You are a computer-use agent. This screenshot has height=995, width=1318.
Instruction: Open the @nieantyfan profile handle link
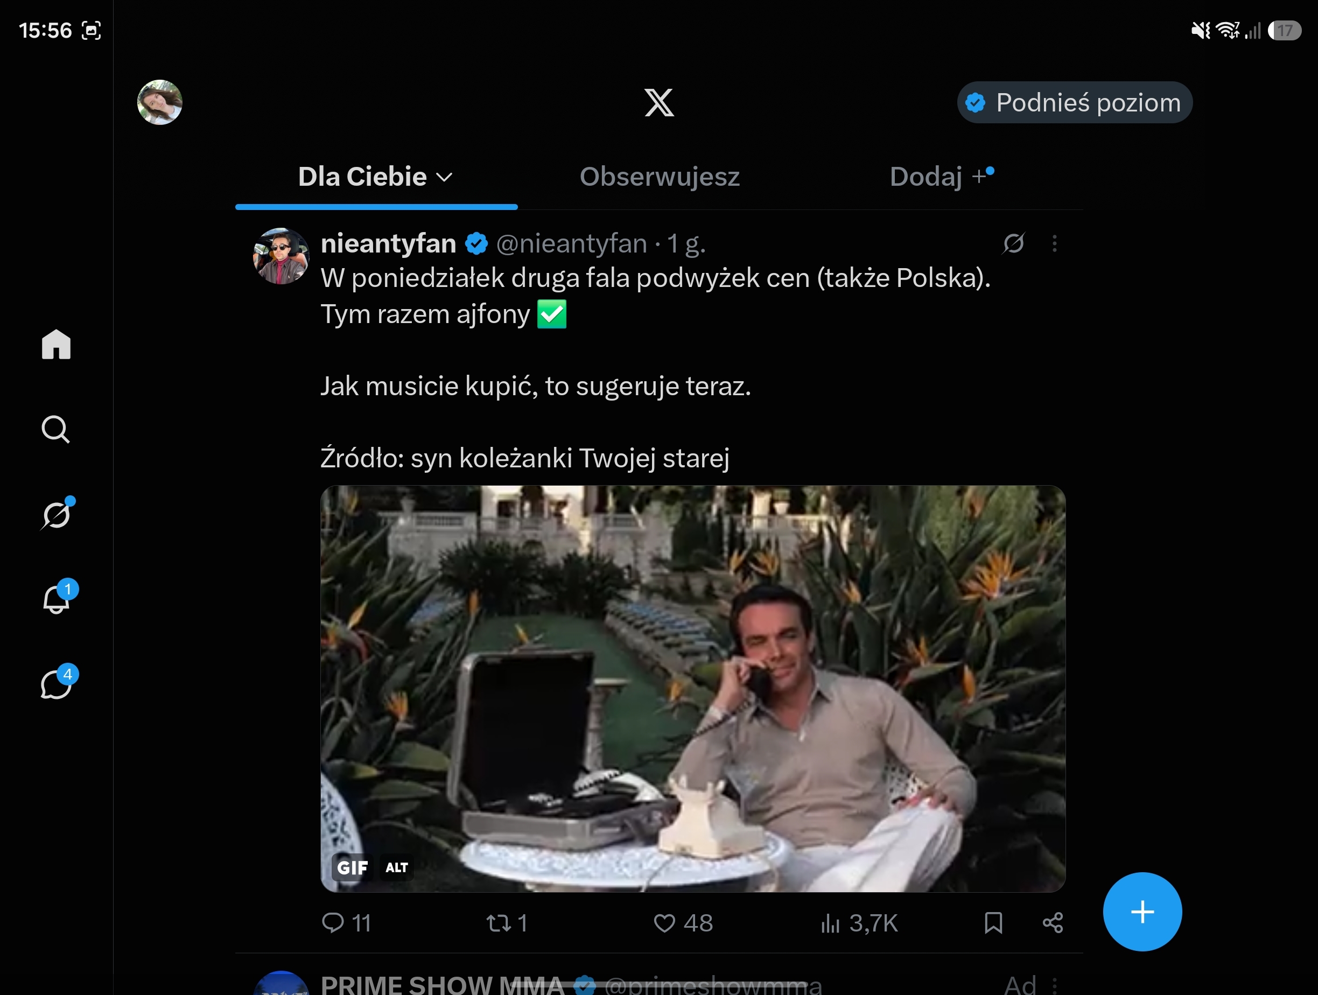571,243
